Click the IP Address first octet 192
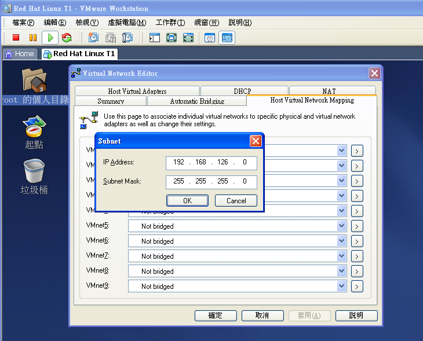Screen dimensions: 423x341 click(178, 162)
